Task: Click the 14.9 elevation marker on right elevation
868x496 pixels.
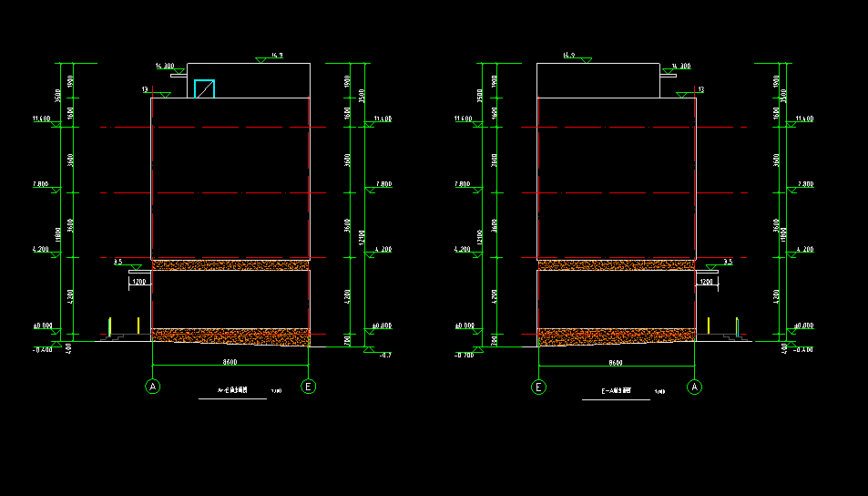Action: 570,57
